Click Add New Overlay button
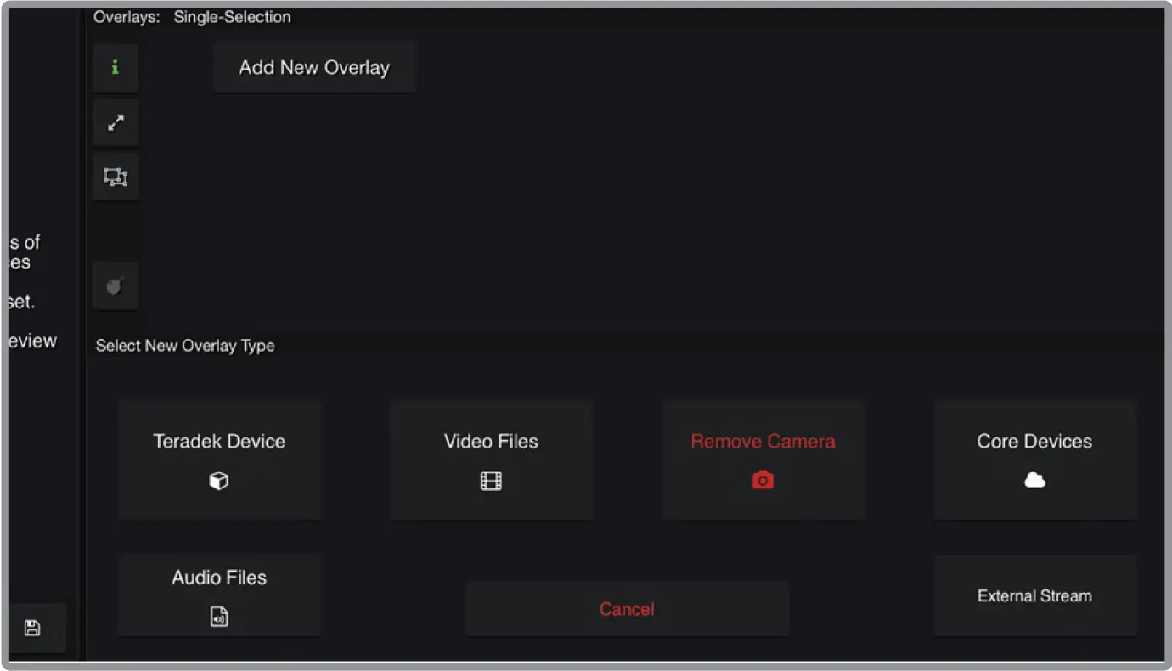The image size is (1172, 671). tap(314, 68)
